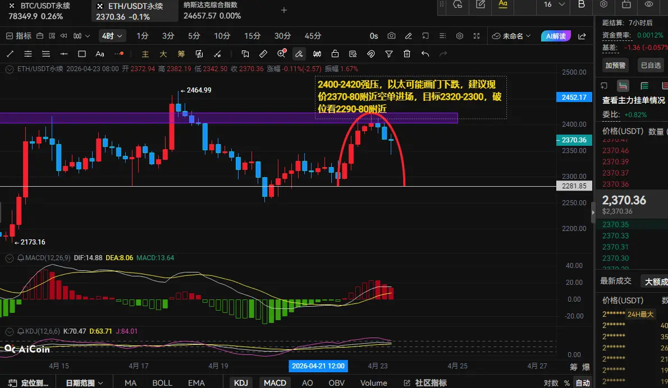668x388 pixels.
Task: Expand the font size 16 dropdown
Action: [553, 4]
